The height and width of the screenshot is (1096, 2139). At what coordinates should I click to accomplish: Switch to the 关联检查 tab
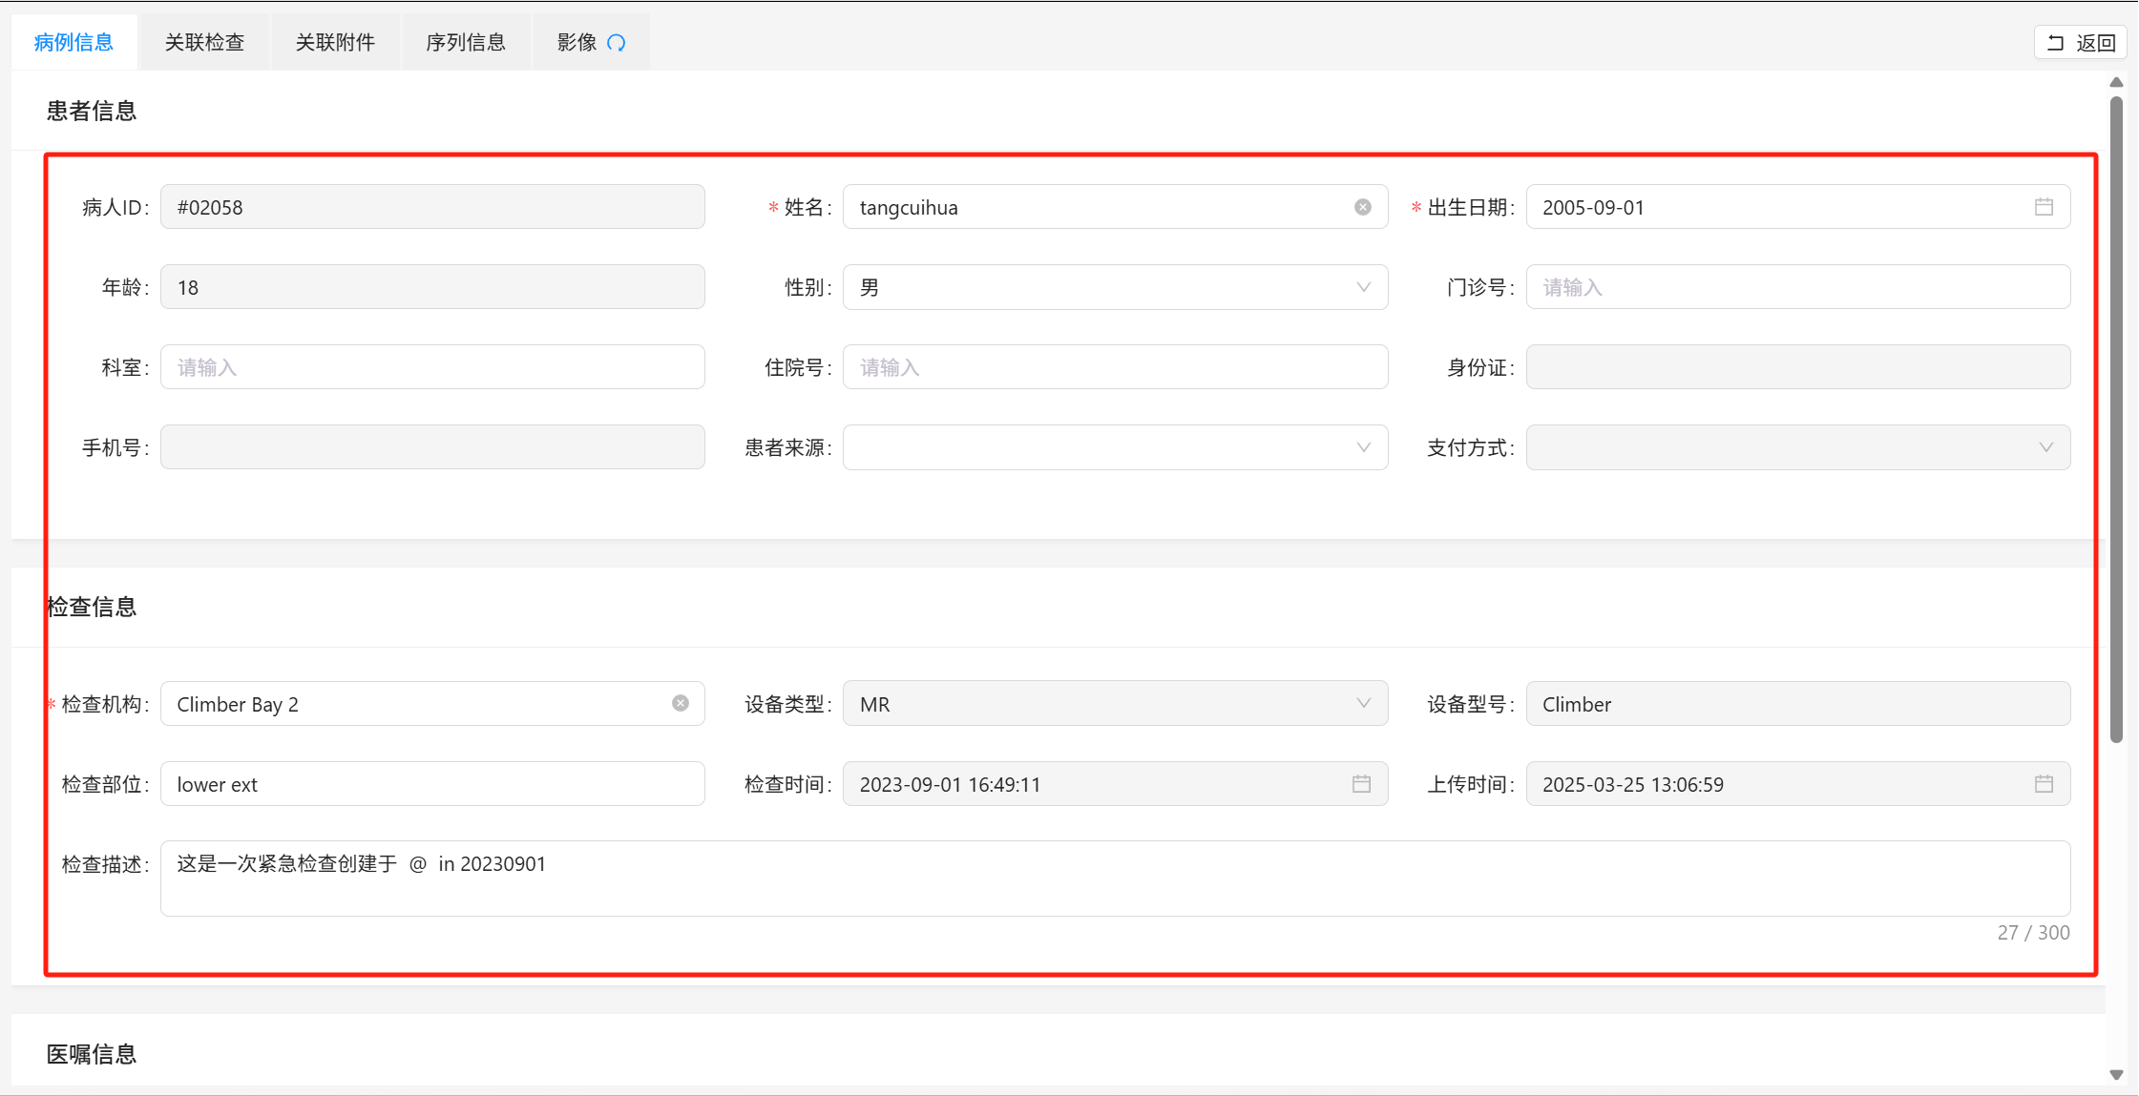click(x=204, y=43)
